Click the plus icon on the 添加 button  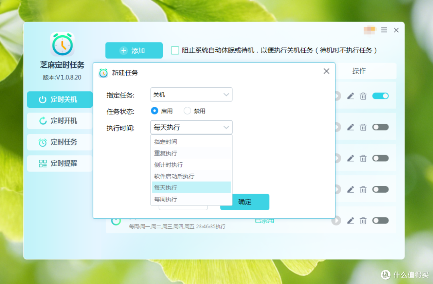(x=124, y=50)
